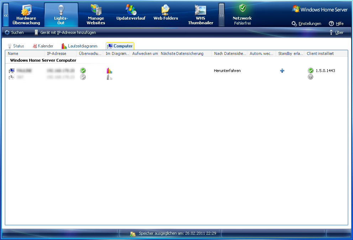Image resolution: width=353 pixels, height=240 pixels.
Task: Click Gerät mit IP-Adresse hinzufügen
Action: click(65, 32)
